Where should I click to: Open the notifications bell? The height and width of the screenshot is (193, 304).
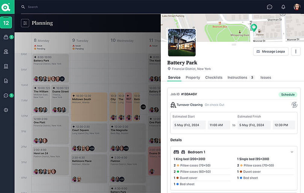283,7
